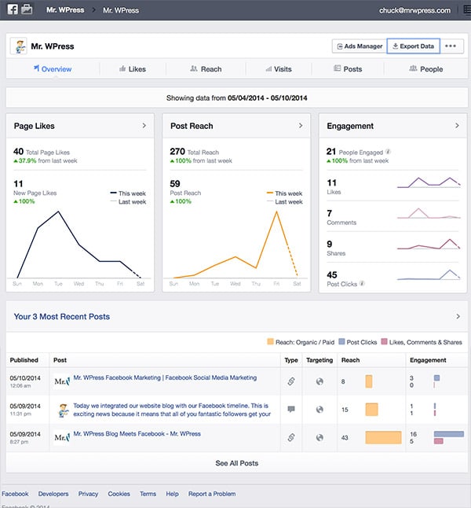Click Reach column header

(x=350, y=360)
